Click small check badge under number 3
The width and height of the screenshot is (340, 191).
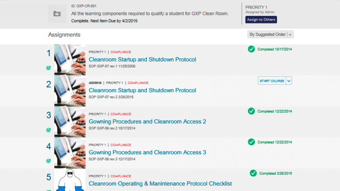click(49, 130)
